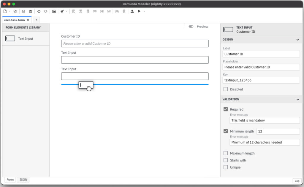Screen dimensions: 304x187
Task: Distribute elements vertically
Action: coord(124,11)
